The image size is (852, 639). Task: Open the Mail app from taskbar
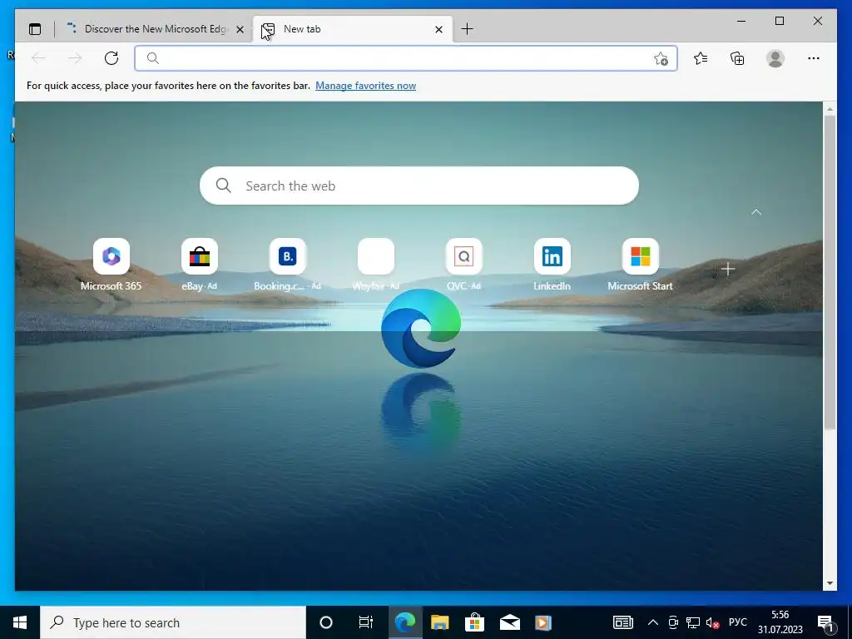(510, 622)
